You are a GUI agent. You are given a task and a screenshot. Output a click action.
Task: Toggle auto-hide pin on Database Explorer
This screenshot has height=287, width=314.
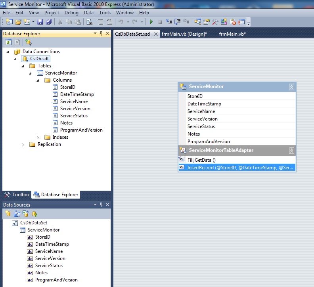(x=101, y=33)
